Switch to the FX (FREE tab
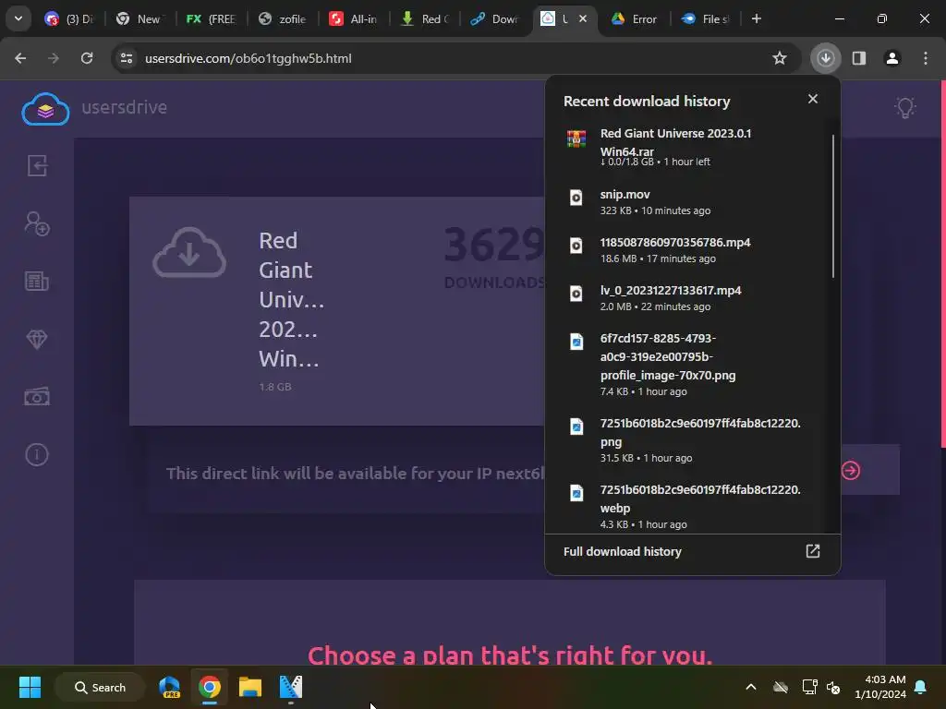Screen dimensions: 946x709 (x=211, y=18)
